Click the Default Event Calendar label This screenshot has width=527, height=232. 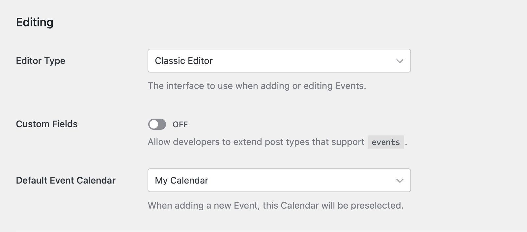(x=66, y=180)
